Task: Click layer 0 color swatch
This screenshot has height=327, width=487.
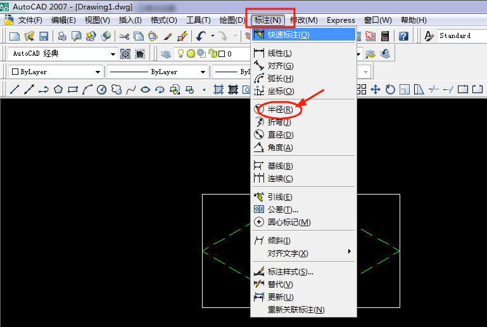Action: pyautogui.click(x=222, y=54)
